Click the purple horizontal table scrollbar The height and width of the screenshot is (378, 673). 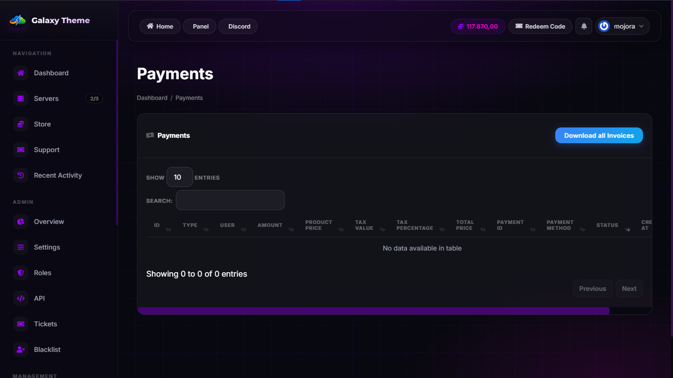tap(373, 311)
